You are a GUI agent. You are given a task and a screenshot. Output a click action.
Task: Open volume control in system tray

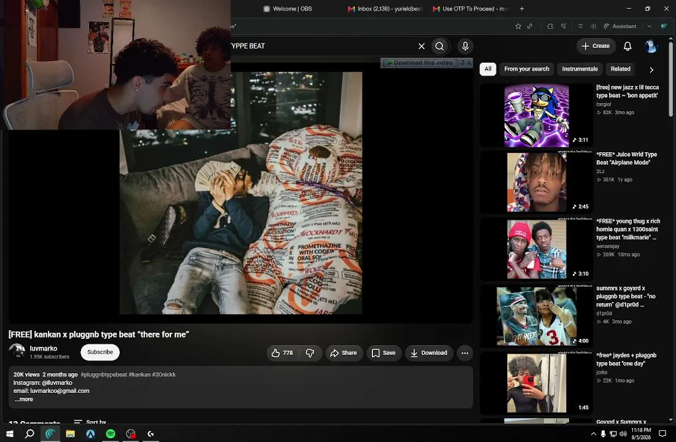(623, 434)
